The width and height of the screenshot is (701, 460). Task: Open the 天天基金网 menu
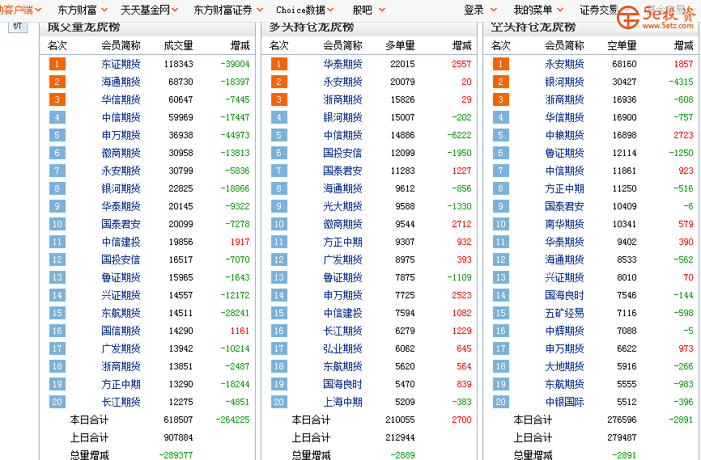point(145,10)
